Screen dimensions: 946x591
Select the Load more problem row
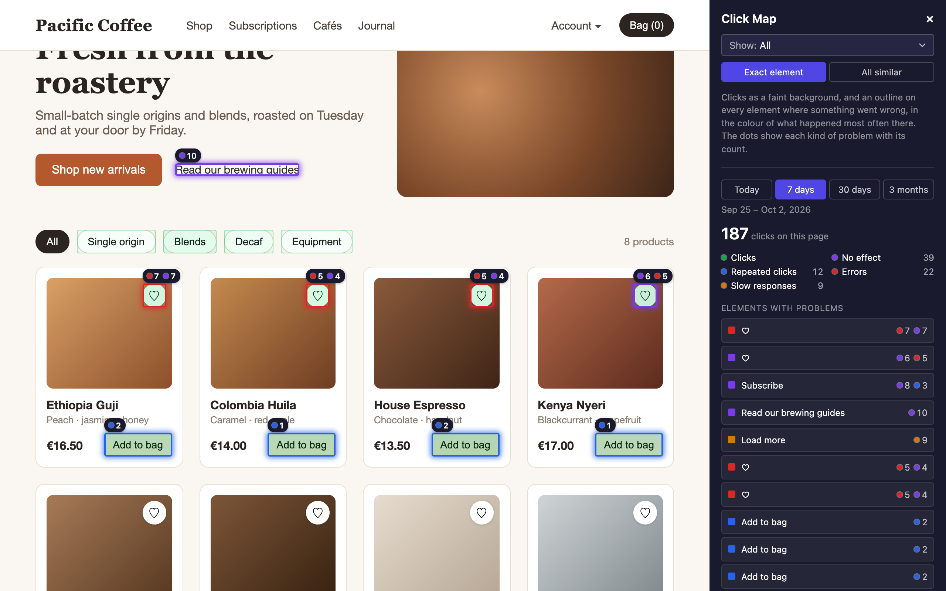pos(827,440)
